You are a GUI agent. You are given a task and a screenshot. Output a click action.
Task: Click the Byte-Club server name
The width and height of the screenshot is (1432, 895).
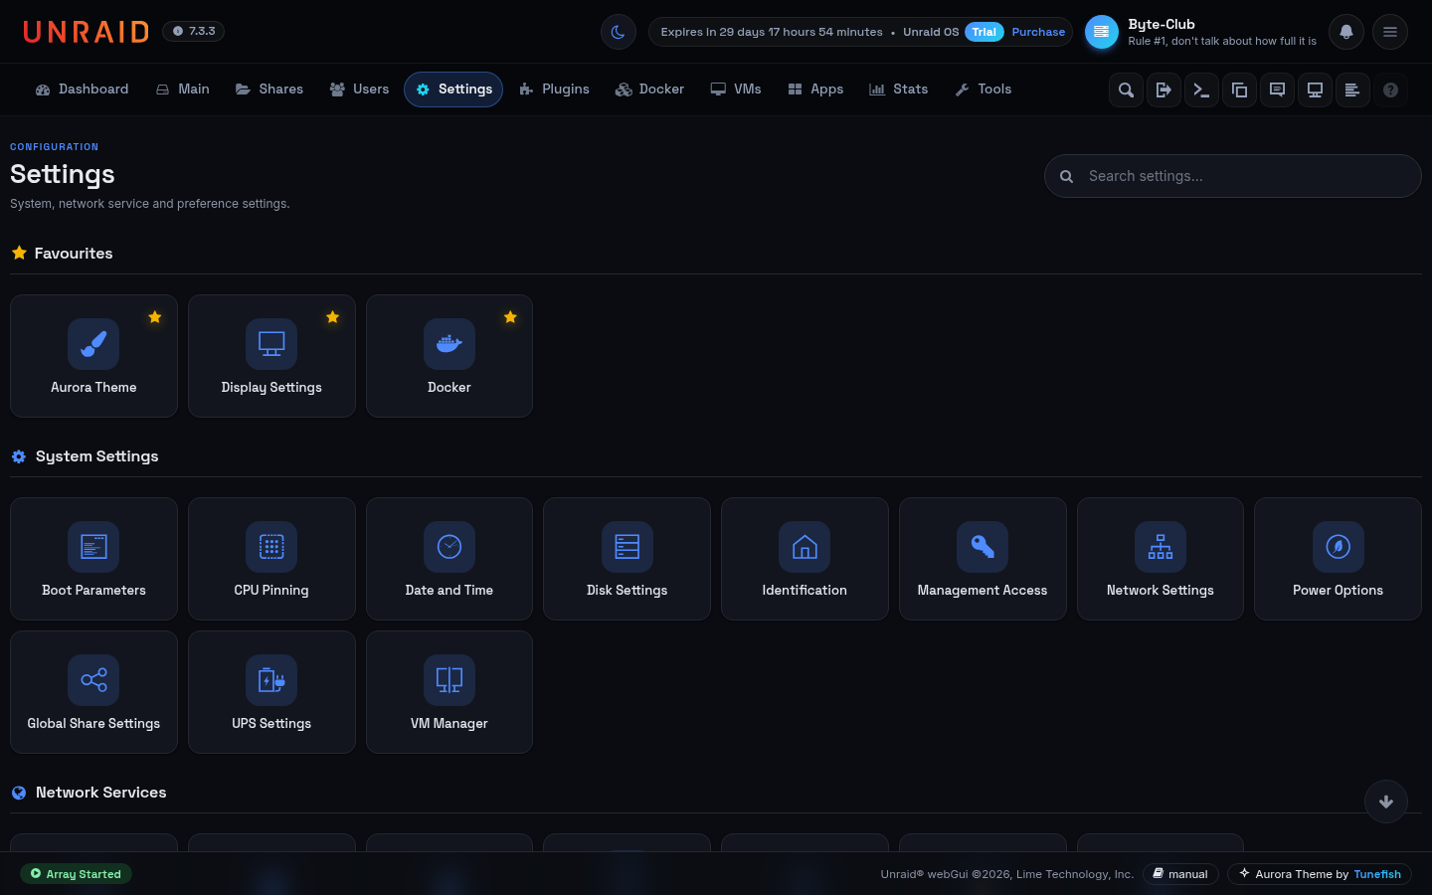(1162, 24)
